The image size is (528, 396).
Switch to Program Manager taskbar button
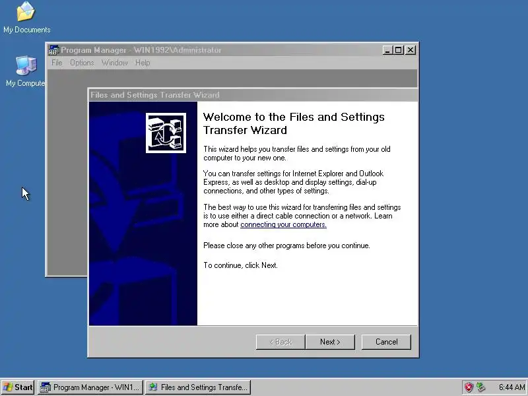pyautogui.click(x=90, y=387)
